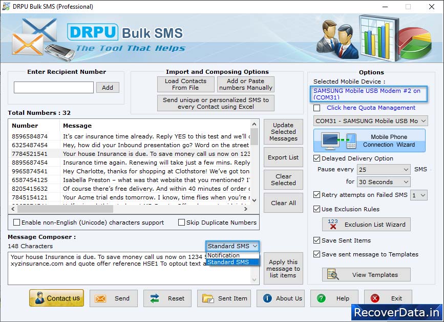Uncheck Save Sent Items

pos(317,240)
